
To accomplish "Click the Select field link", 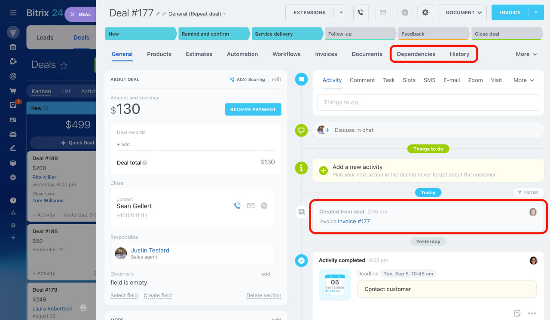I will 124,296.
